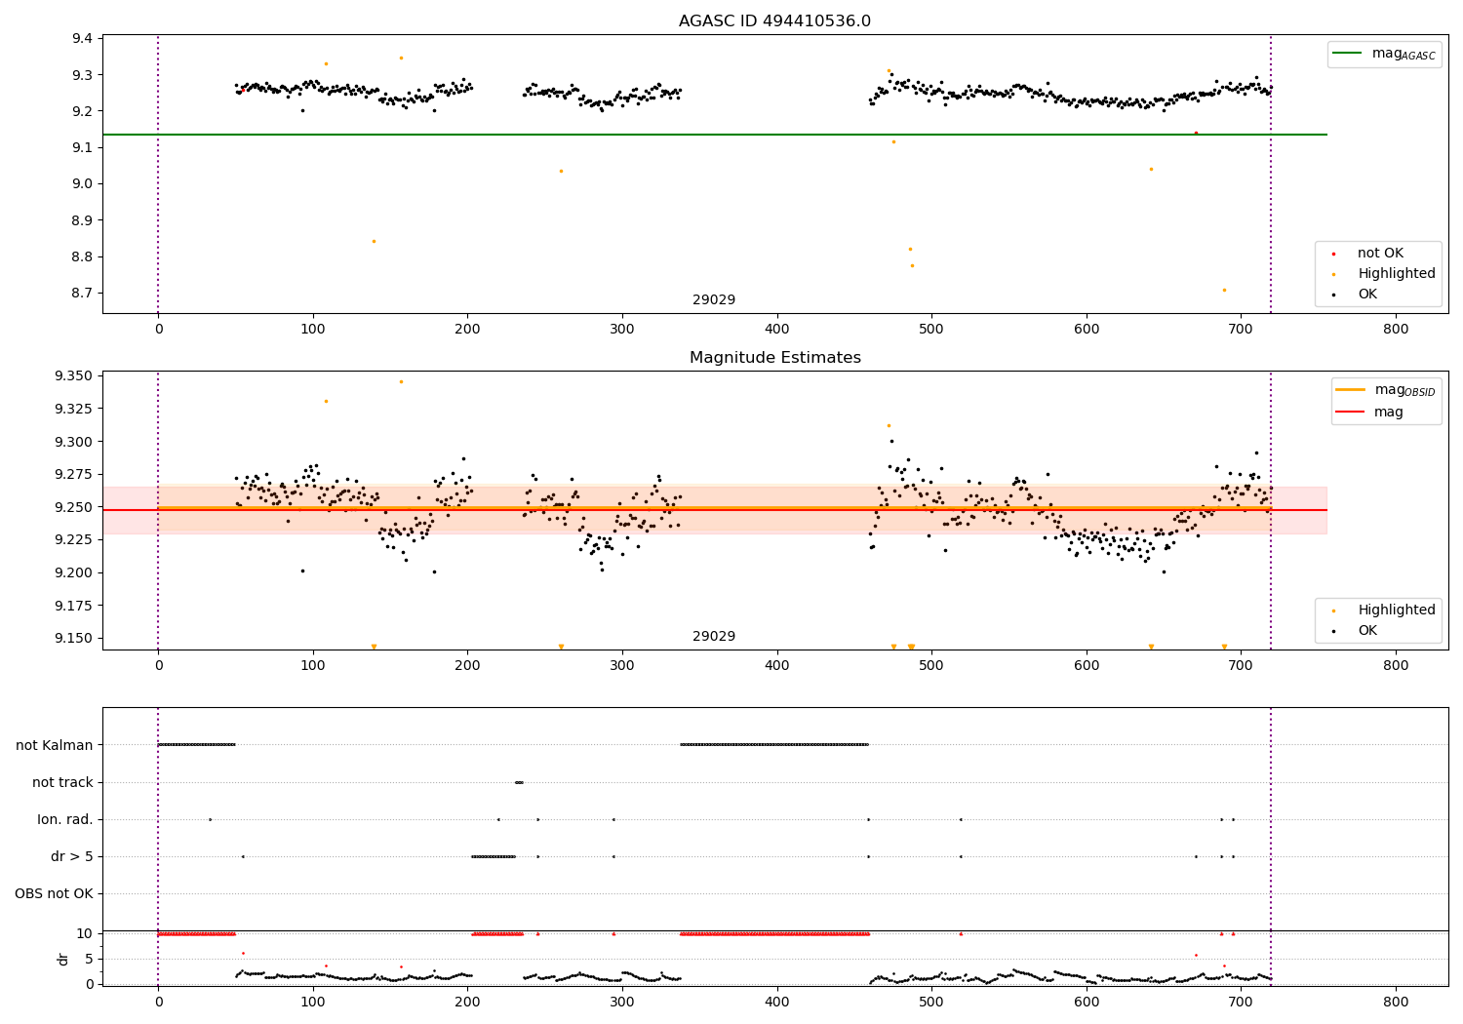Select 'Highlighted' legend entry in Magnitude Estimates plot
1463x1024 pixels.
tap(1397, 610)
